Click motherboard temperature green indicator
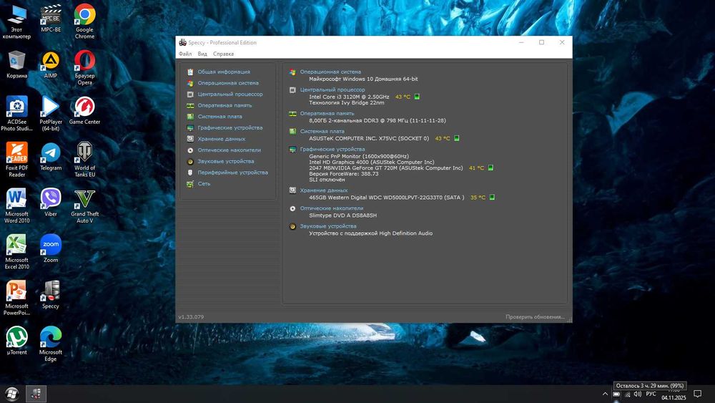 pos(456,138)
